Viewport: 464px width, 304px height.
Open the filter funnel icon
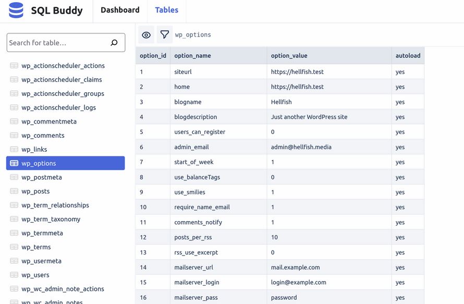(165, 34)
